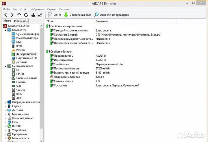Click the Поле column header

tap(50, 21)
